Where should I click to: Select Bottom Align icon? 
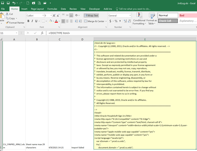tap(71, 15)
